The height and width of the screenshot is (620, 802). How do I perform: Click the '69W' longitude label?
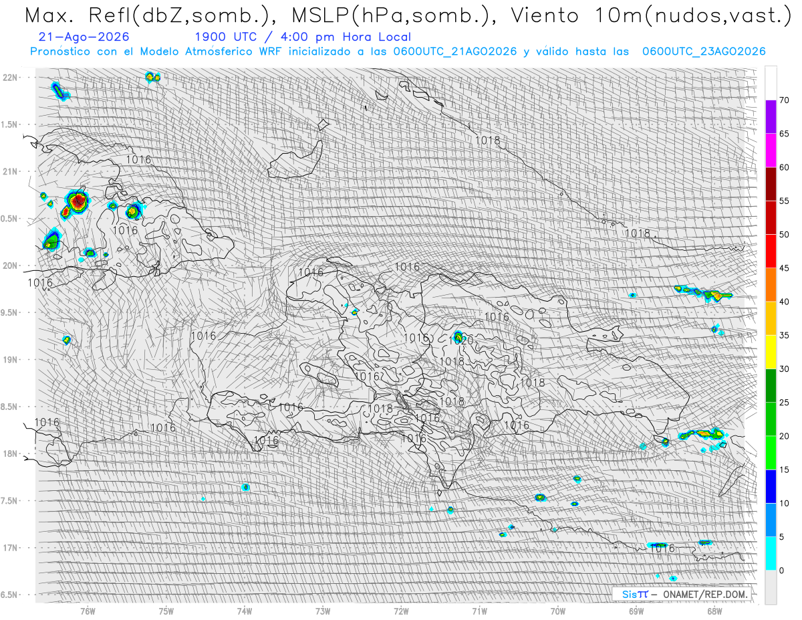(x=636, y=611)
